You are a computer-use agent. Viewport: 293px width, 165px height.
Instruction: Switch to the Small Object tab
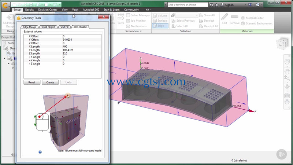[48, 27]
